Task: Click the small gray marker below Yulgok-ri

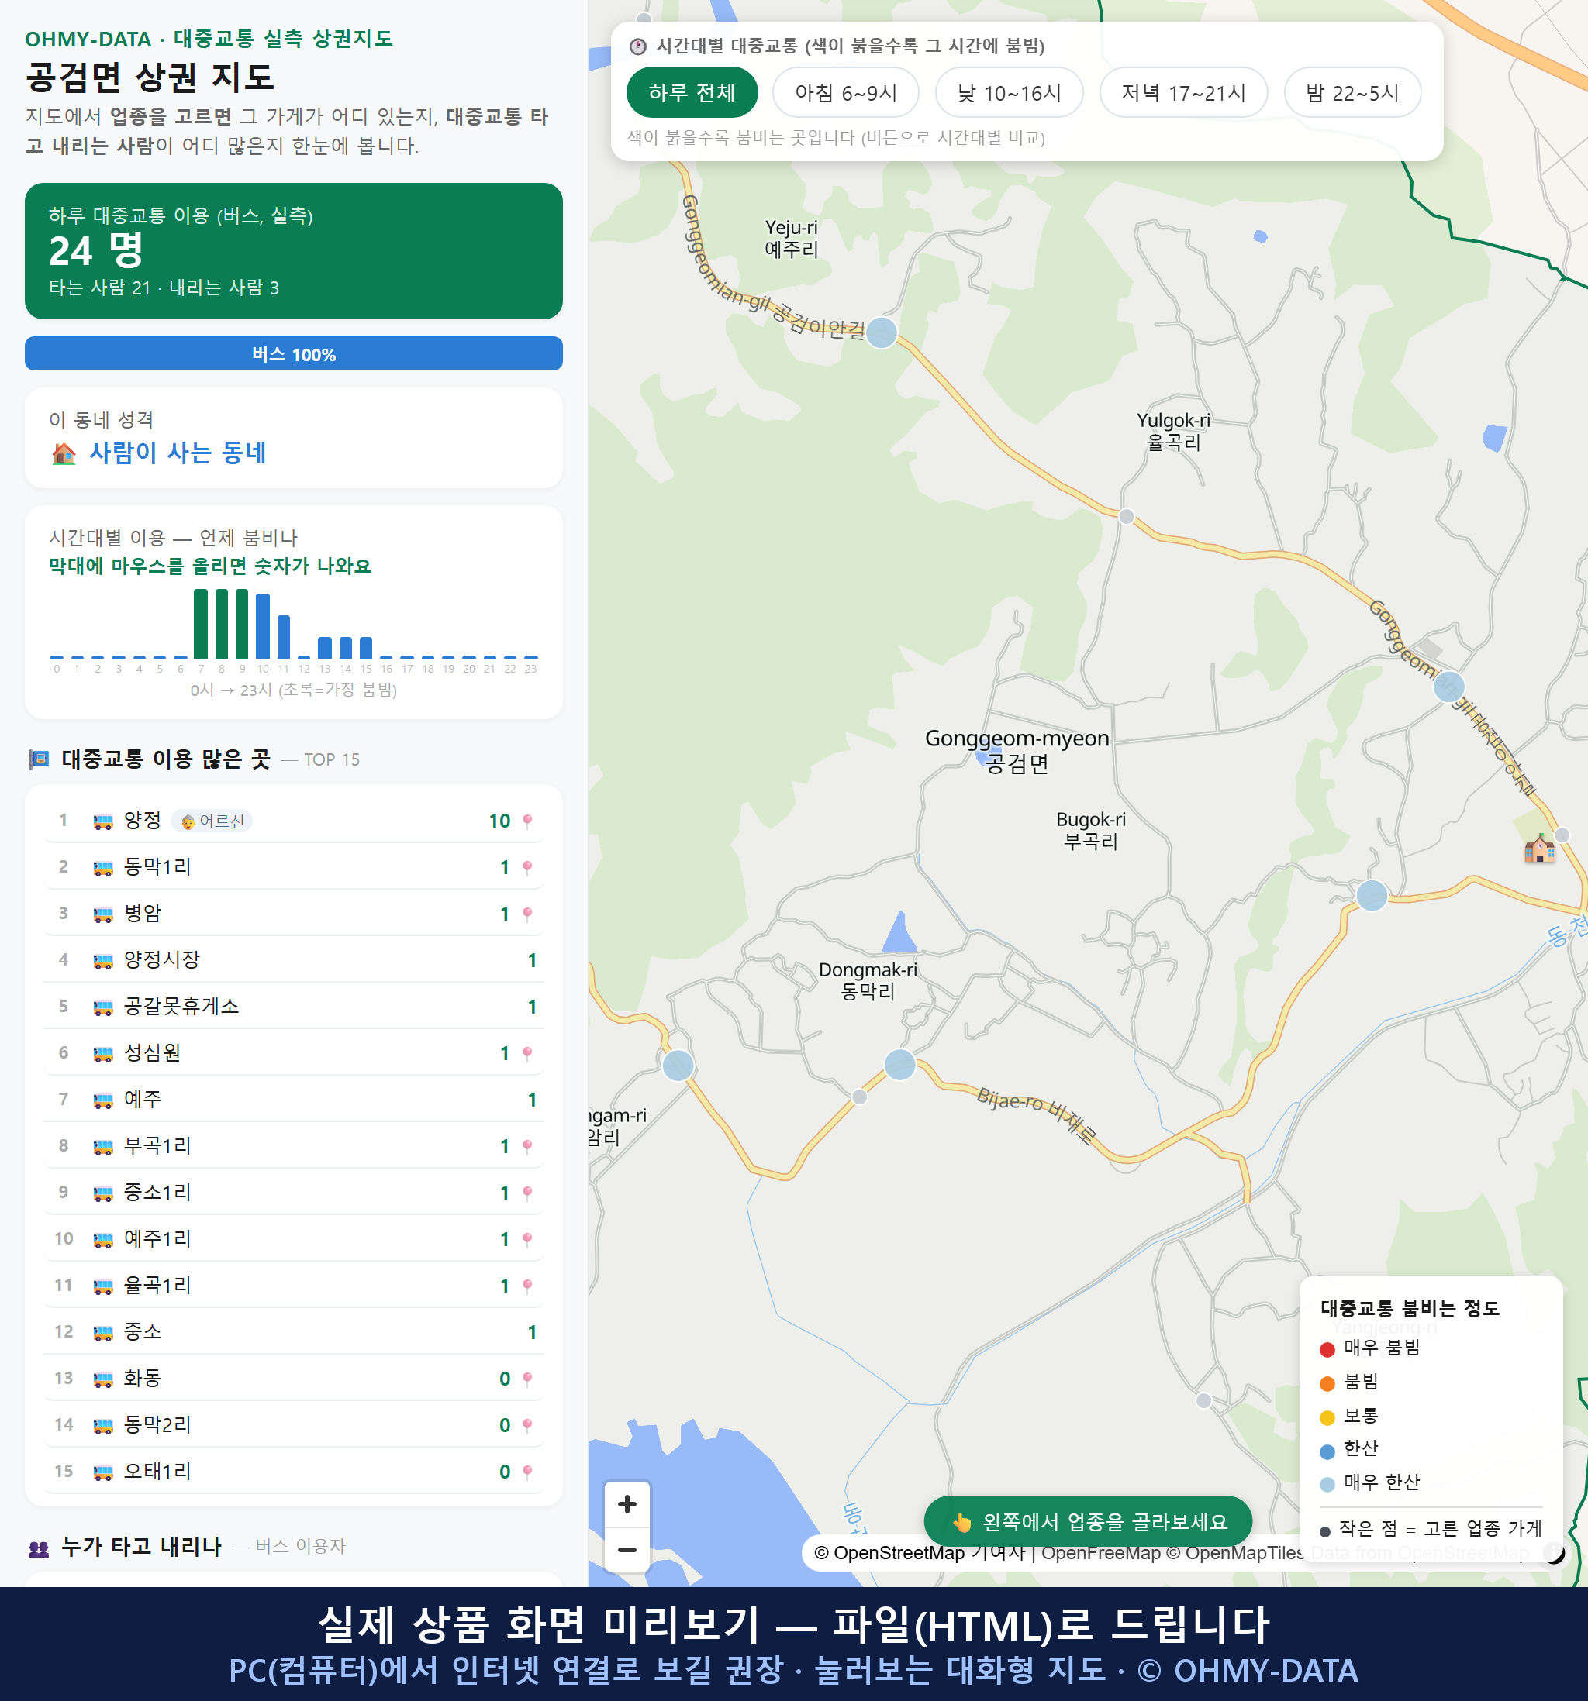Action: [x=1127, y=517]
